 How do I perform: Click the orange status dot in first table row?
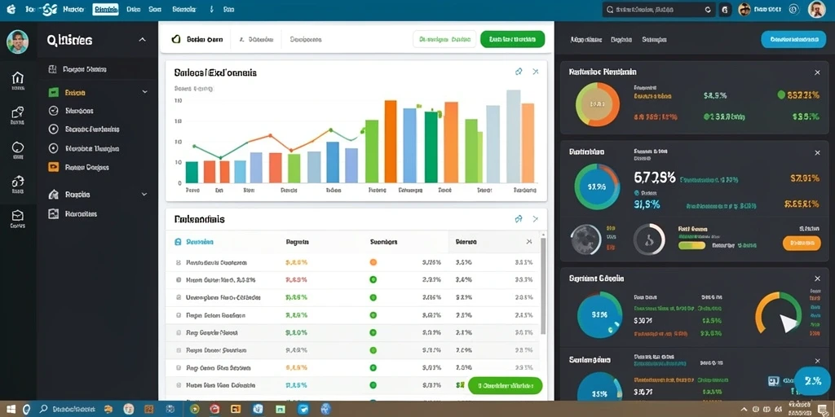click(373, 262)
